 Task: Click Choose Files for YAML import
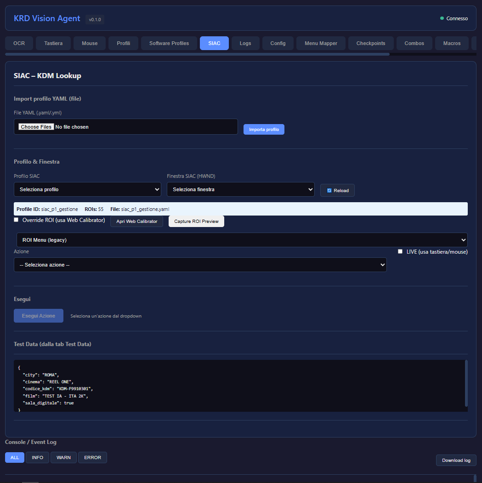tap(36, 127)
